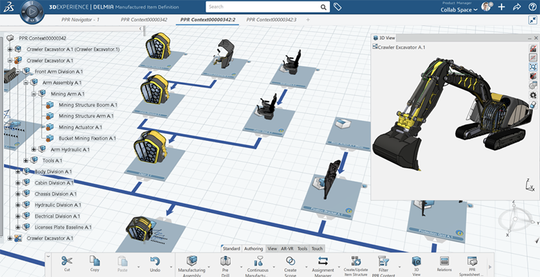Click the plus add icon in top bar
The width and height of the screenshot is (540, 277).
501,7
